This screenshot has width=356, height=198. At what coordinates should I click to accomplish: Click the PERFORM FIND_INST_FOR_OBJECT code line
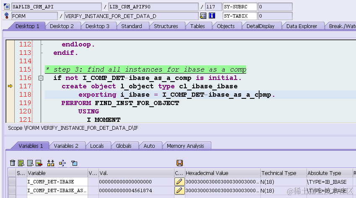[120, 103]
